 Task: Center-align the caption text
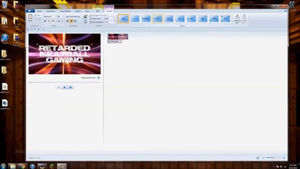coord(71,21)
